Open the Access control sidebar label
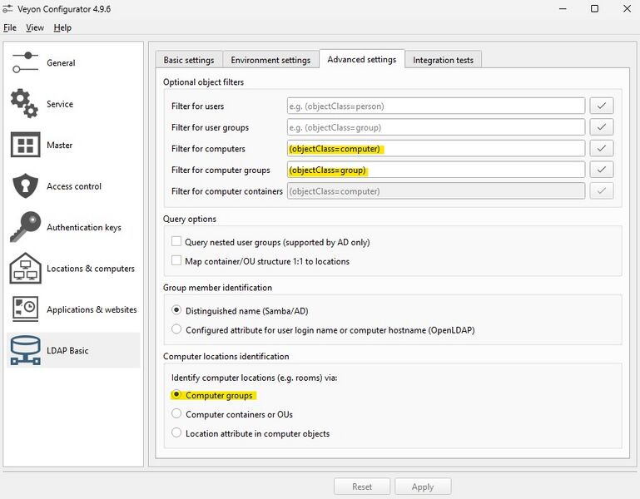 coord(74,186)
